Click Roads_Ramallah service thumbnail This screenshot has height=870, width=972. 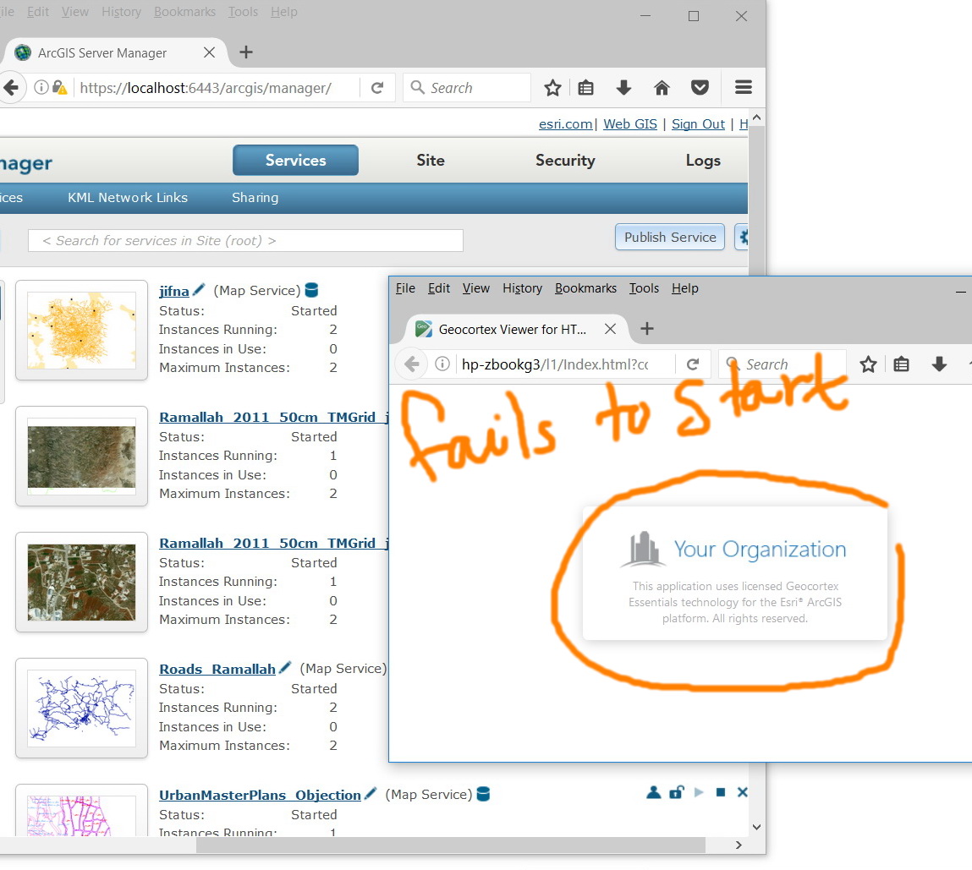(x=81, y=709)
